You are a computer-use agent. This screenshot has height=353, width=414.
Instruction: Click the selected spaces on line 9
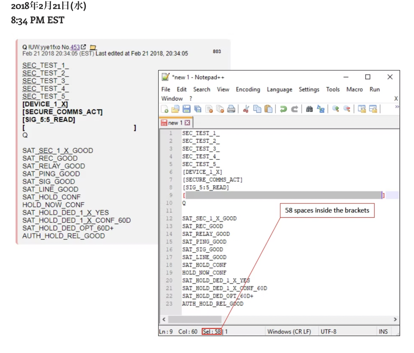click(x=284, y=195)
